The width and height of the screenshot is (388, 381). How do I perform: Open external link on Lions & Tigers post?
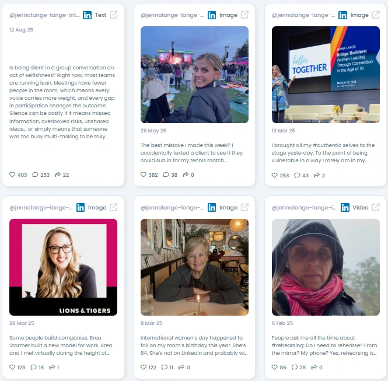pos(114,207)
